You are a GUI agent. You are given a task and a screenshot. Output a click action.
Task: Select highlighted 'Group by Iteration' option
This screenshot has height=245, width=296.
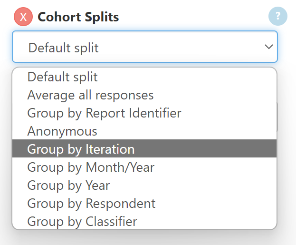coord(81,149)
